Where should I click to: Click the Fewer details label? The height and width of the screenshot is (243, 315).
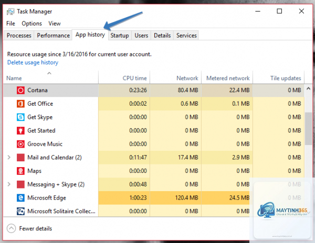[36, 228]
